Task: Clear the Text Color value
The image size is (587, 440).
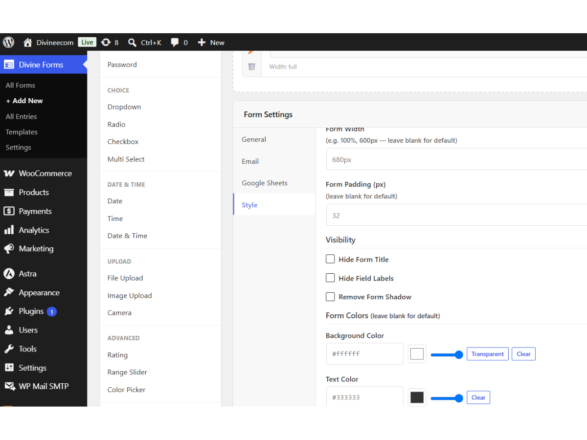Action: click(x=478, y=397)
